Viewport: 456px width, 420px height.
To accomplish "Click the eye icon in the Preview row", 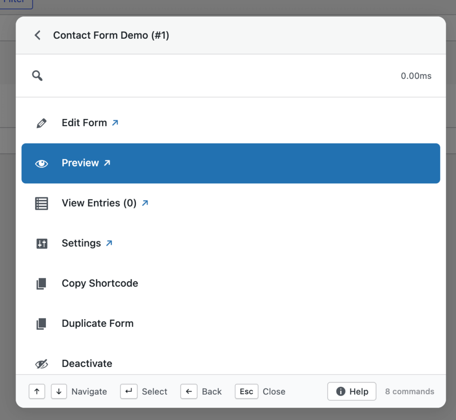I will 41,163.
